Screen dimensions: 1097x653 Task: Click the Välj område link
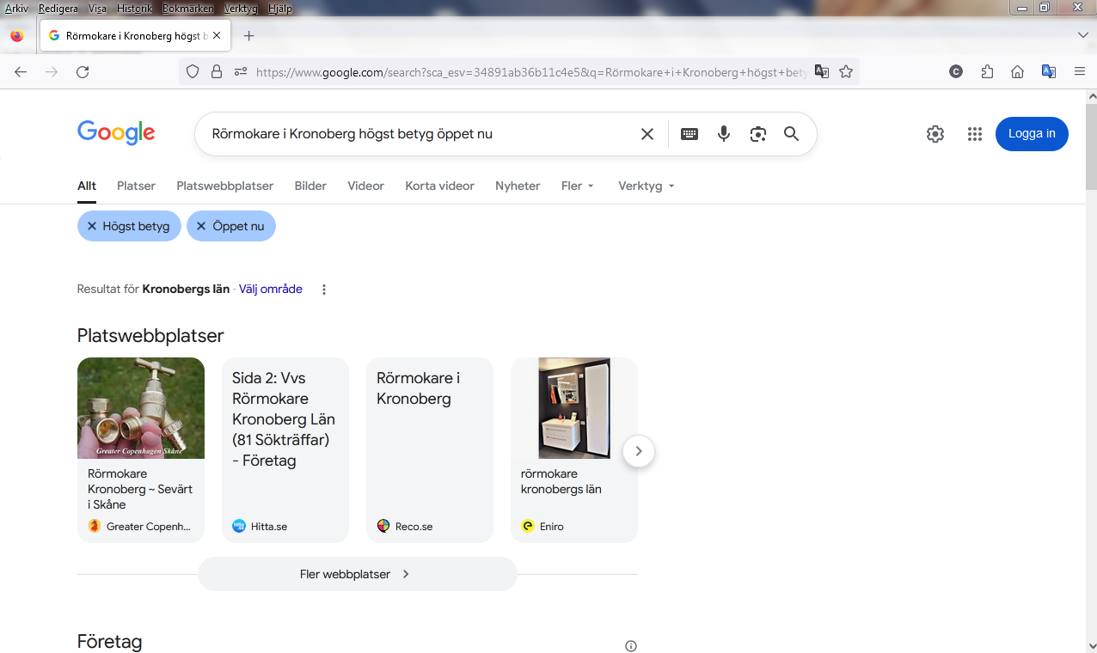point(270,290)
